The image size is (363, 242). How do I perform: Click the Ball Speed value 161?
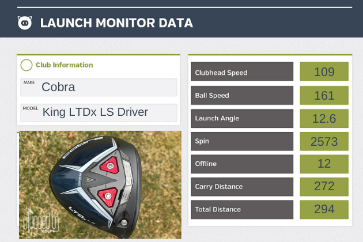coord(324,95)
